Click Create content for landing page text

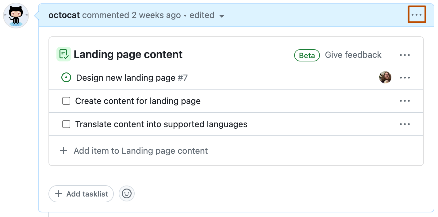pyautogui.click(x=138, y=101)
